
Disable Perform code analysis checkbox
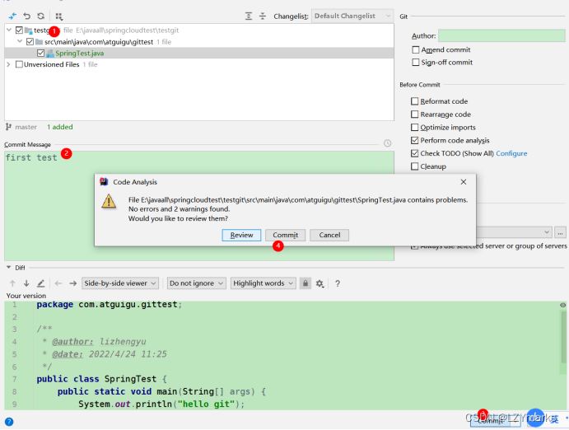point(415,140)
